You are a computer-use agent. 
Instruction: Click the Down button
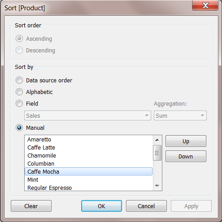[186, 156]
